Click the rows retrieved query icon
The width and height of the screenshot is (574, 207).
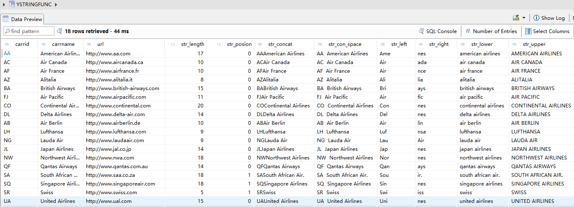[60, 31]
